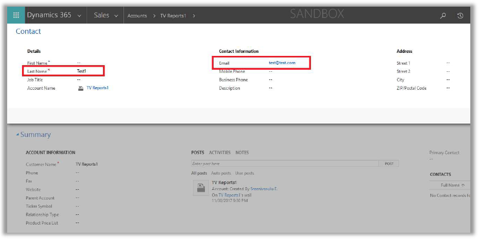Open the TV Reports1 account name link

[97, 88]
